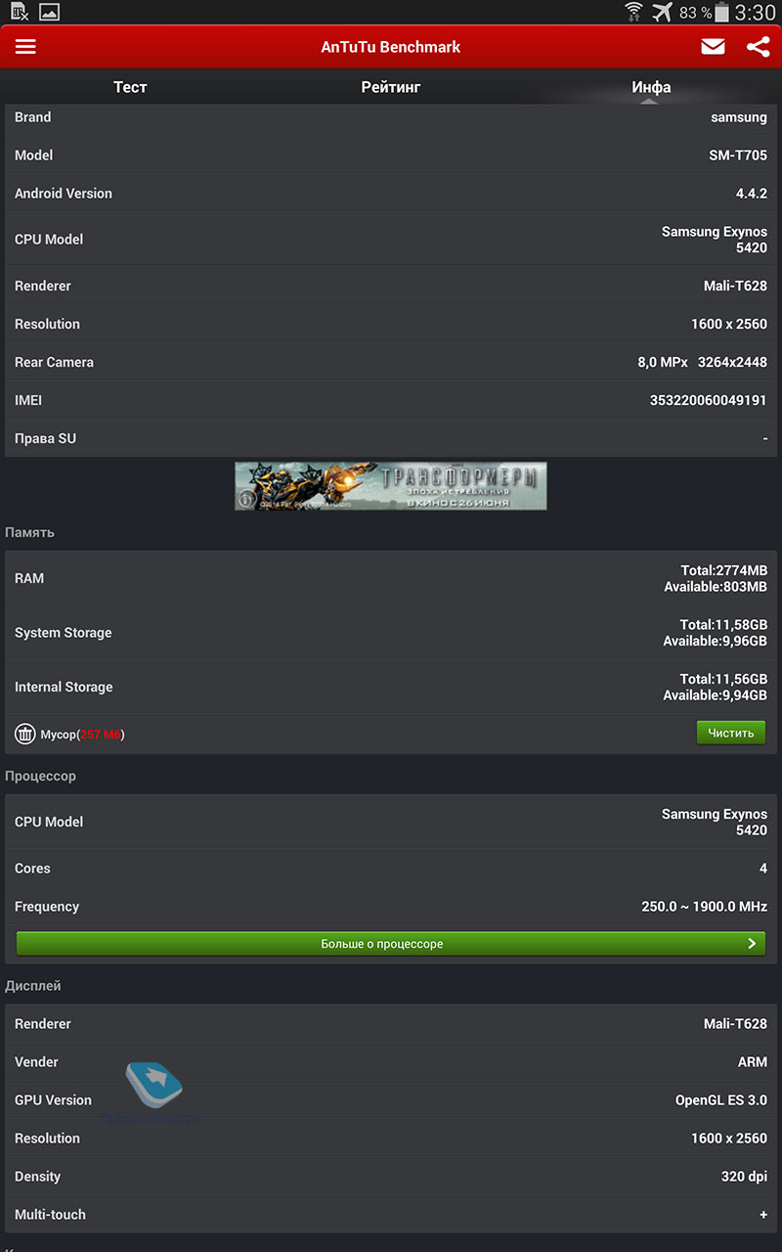
Task: Tap the picture notification icon in status bar
Action: click(49, 12)
